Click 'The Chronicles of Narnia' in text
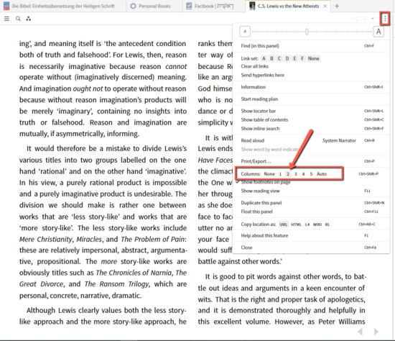Viewport: 395px width, 341px height. 134,273
